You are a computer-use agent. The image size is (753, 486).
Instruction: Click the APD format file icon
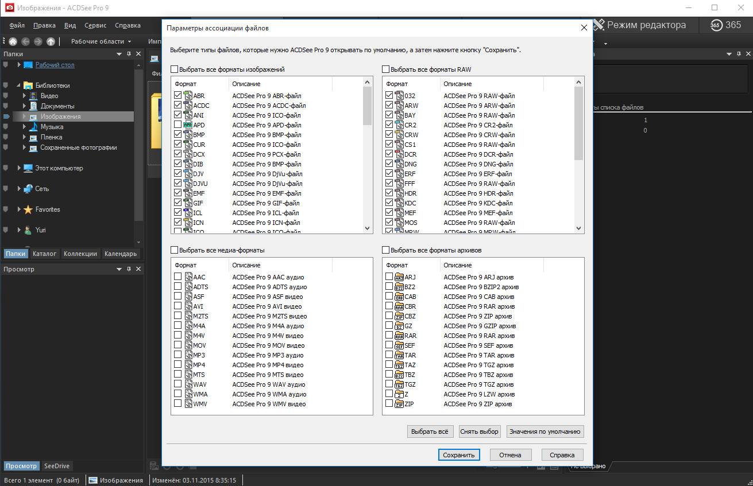pos(188,125)
